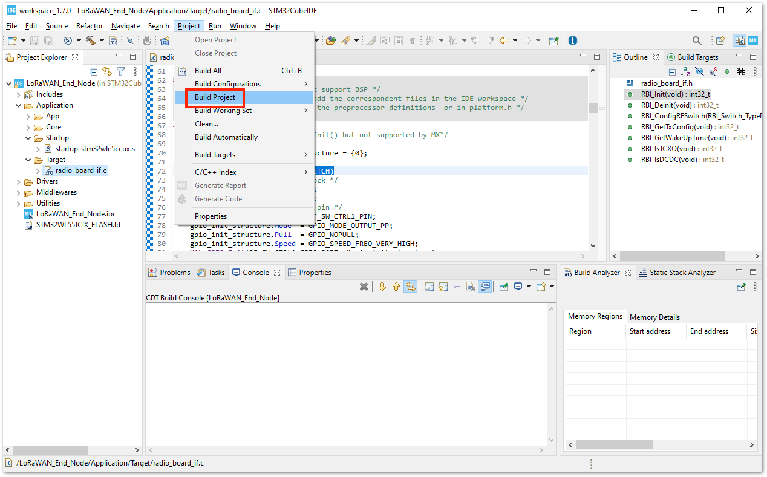Click Clear Console icon
The image size is (767, 477).
coord(471,287)
